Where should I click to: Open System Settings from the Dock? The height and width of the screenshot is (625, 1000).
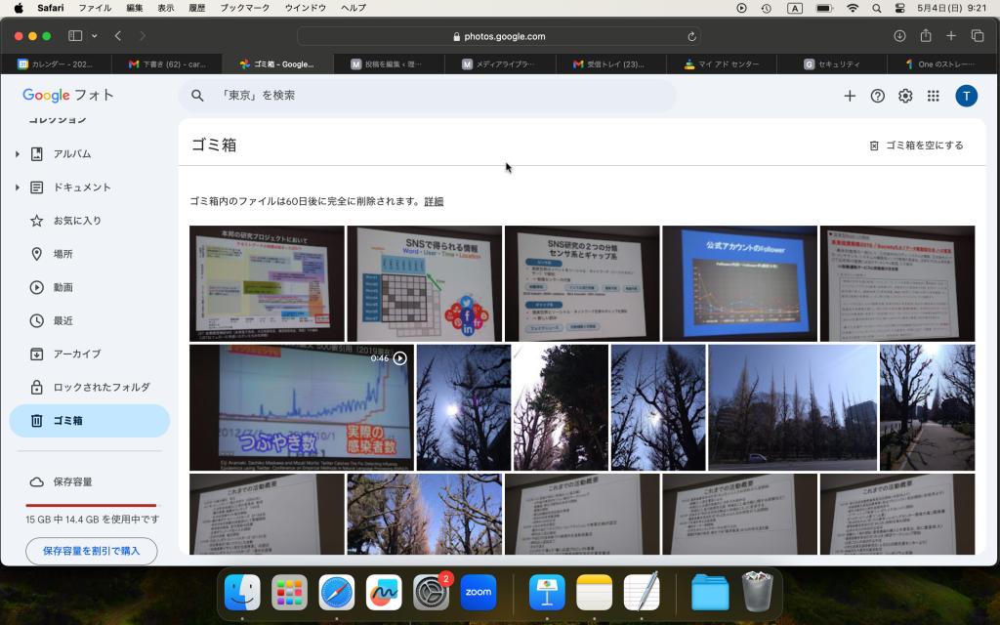point(431,592)
